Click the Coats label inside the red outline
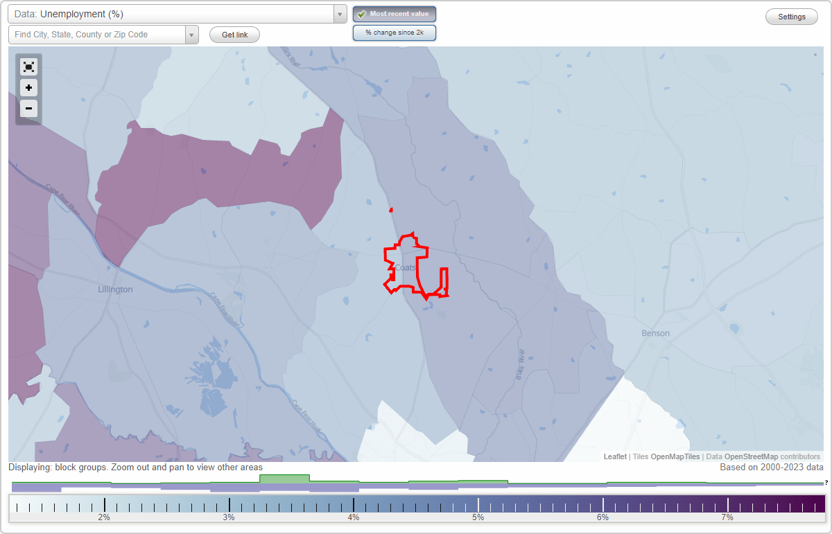832x534 pixels. coord(405,267)
